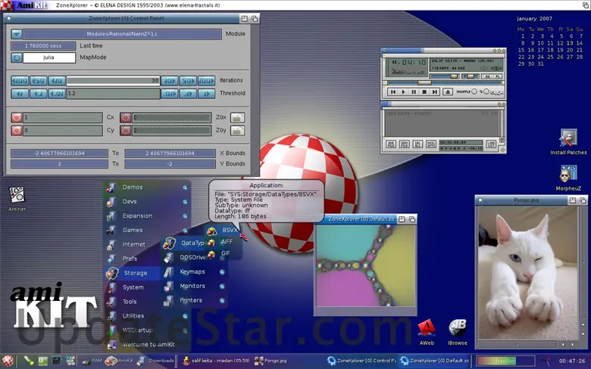Viewport: 591px width, 369px height.
Task: Adjust the media player seek slider
Action: pos(444,82)
